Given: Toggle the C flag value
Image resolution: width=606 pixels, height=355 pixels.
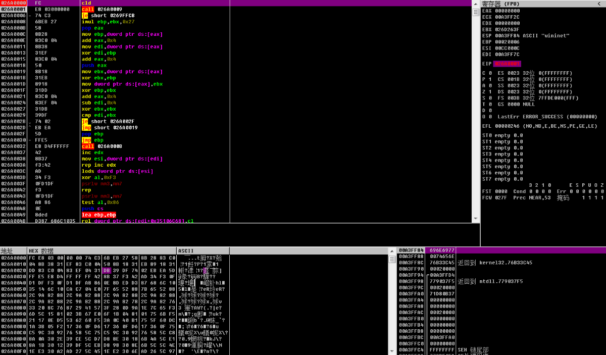Looking at the screenshot, I should [490, 73].
